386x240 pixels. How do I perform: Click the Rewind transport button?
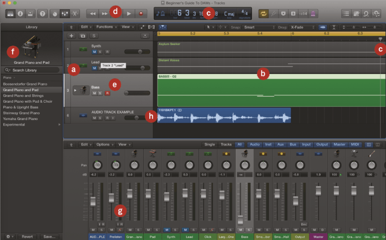92,12
